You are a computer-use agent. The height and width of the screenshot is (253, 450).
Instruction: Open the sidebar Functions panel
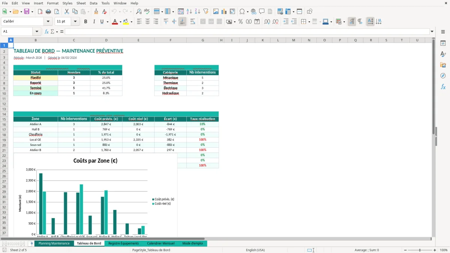click(x=443, y=87)
